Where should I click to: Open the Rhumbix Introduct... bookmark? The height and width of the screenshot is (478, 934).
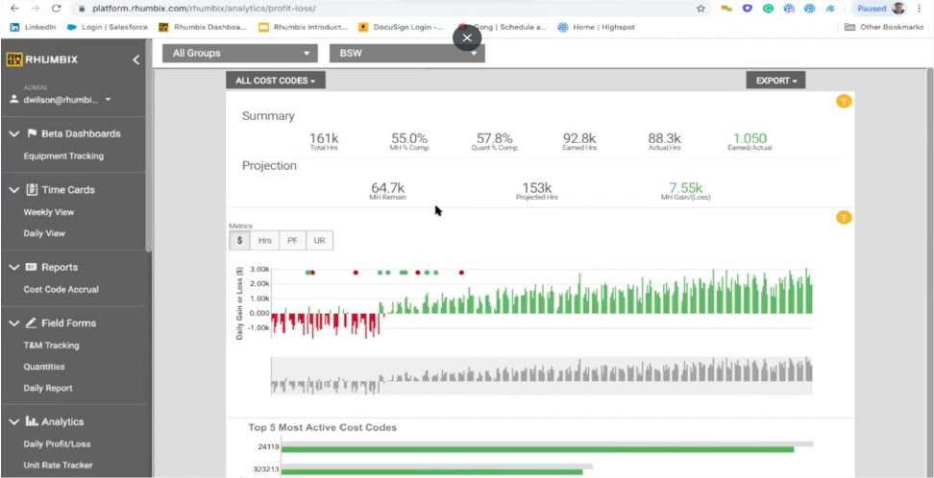click(x=304, y=27)
